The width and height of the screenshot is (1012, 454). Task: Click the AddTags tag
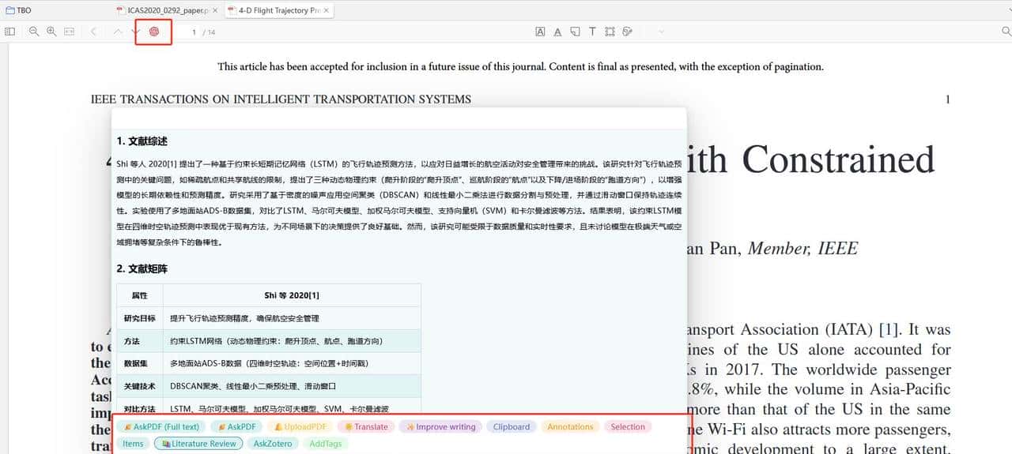326,444
